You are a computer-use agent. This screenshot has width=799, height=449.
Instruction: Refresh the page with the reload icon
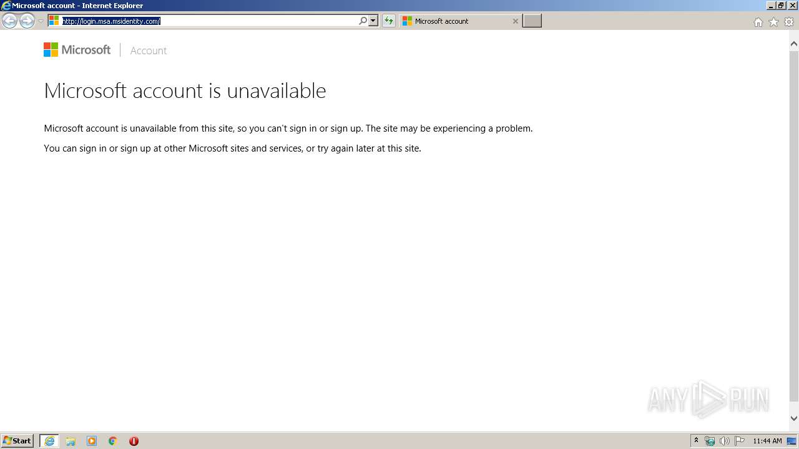point(389,21)
